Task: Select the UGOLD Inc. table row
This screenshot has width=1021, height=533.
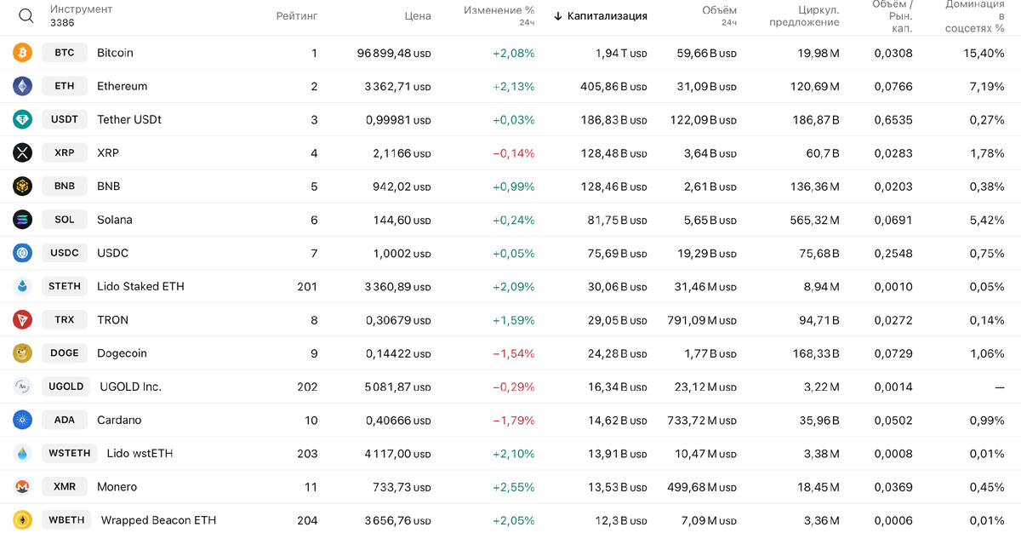Action: (510, 387)
